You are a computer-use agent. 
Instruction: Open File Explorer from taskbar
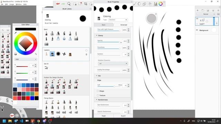(x=10, y=121)
